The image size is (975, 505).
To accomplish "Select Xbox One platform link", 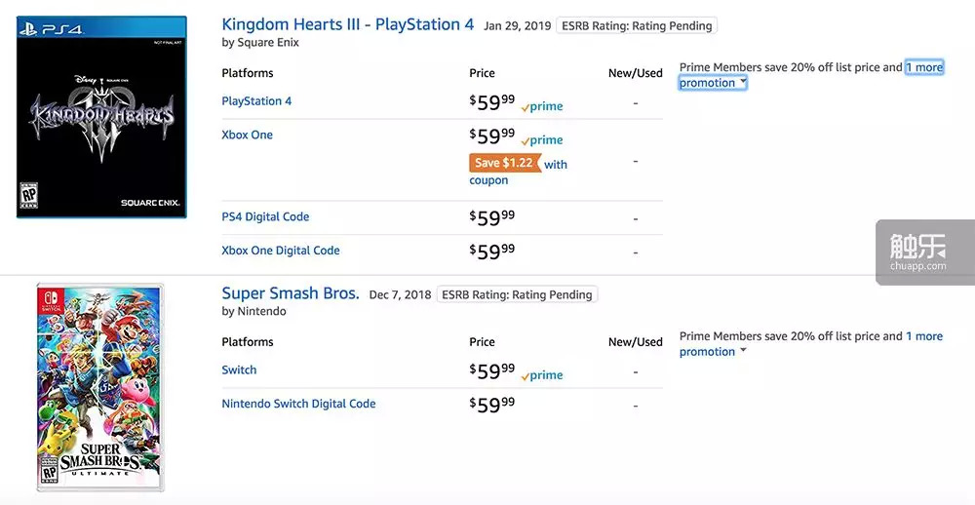I will [x=248, y=136].
